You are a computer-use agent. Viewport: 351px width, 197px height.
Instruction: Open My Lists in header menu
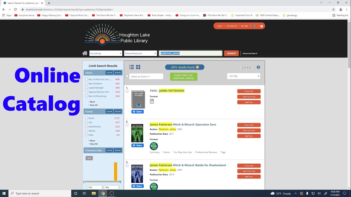click(245, 26)
